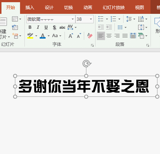Switch to 设计 tab
The image size is (160, 154).
coord(49,8)
